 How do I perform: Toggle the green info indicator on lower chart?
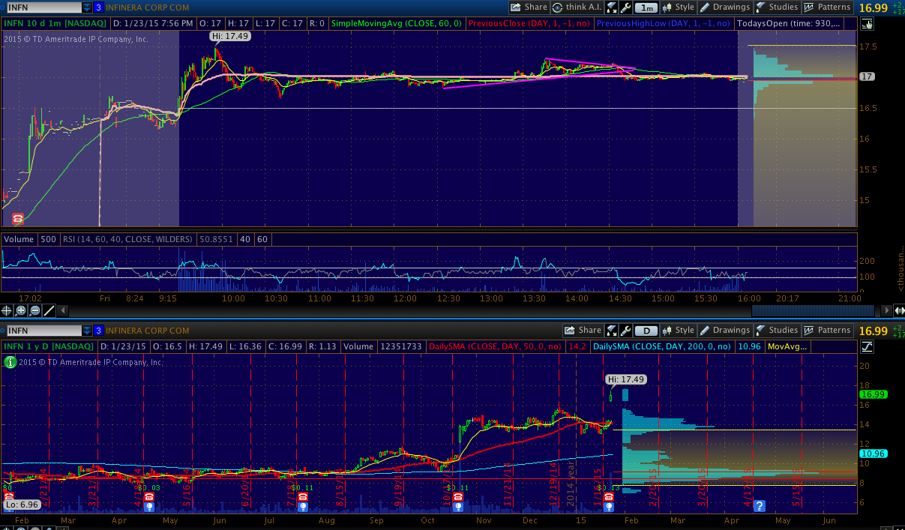click(x=10, y=361)
